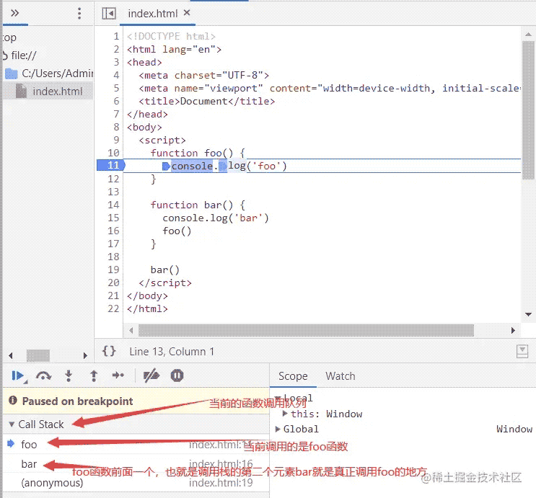Viewport: 536px width, 498px height.
Task: Click the Step button with arrow and dot
Action: tap(118, 375)
